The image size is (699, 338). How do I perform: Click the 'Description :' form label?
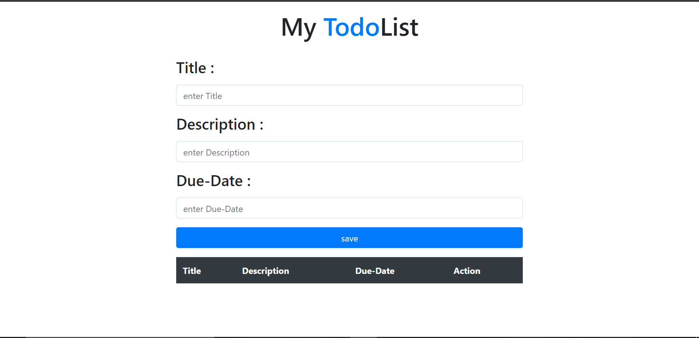(220, 125)
